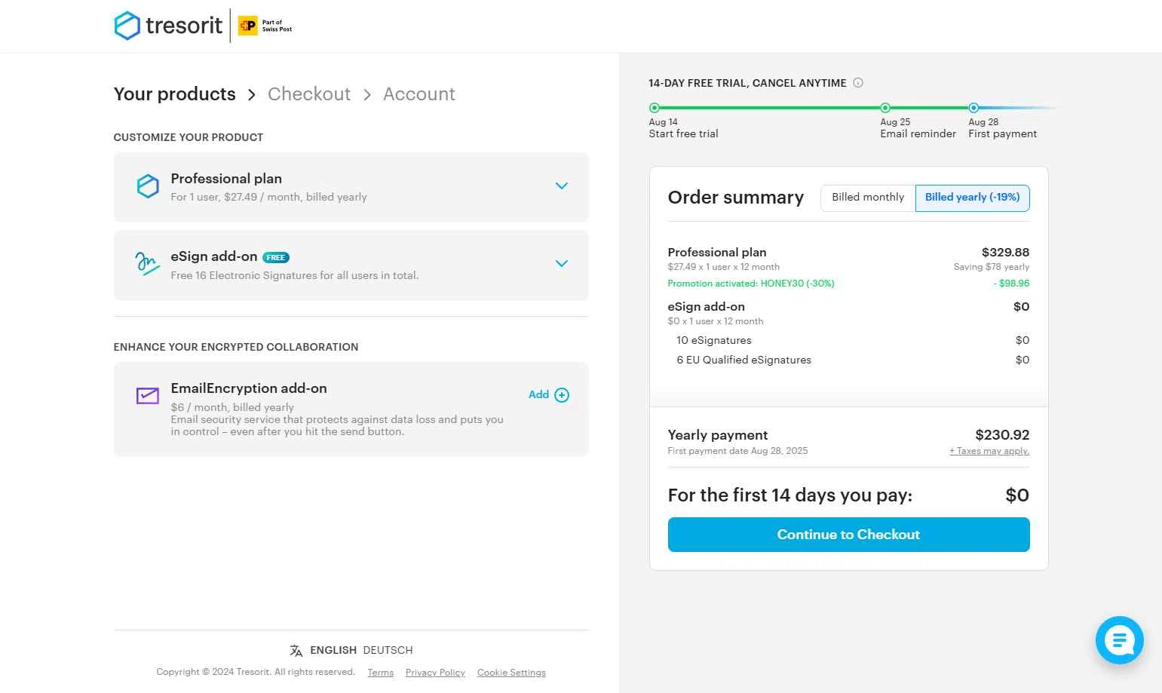
Task: Click the -$98.96 discount amount
Action: point(1011,284)
